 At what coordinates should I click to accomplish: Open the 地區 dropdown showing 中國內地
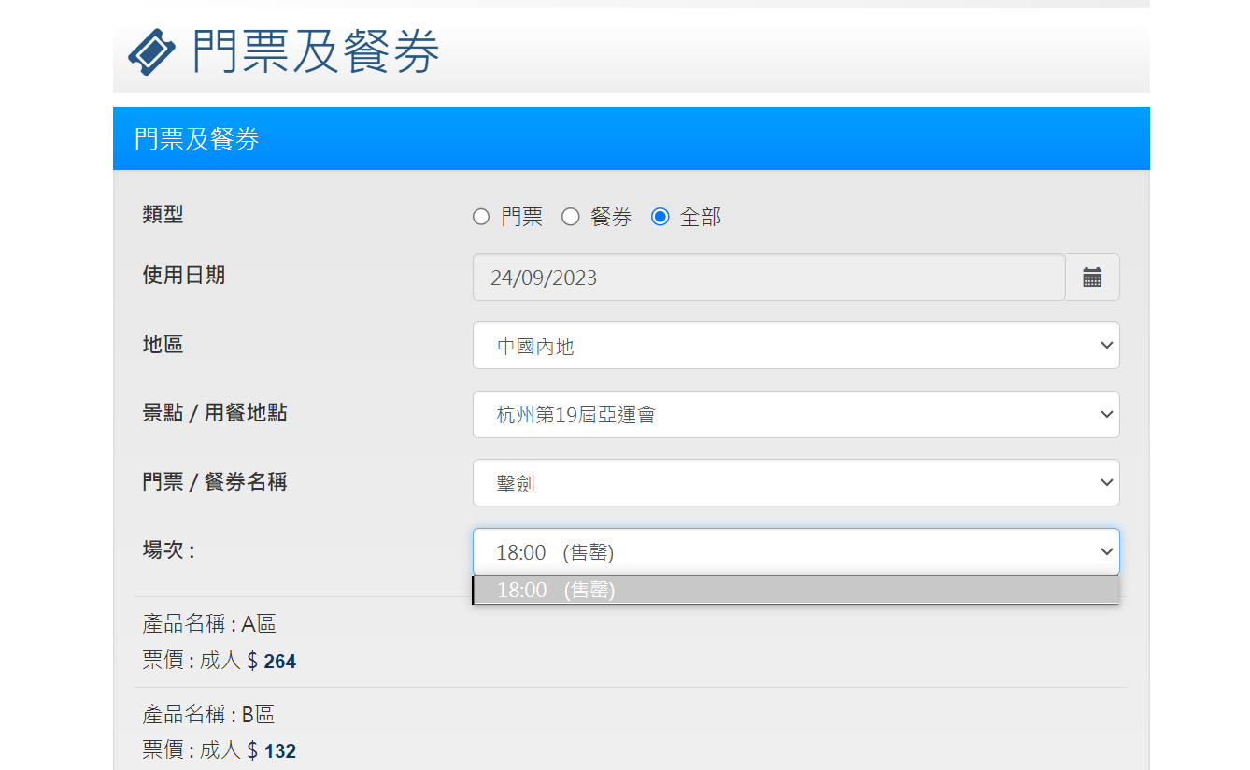795,346
